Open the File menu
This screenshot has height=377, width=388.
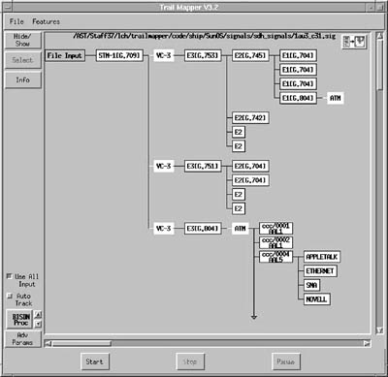(x=16, y=21)
